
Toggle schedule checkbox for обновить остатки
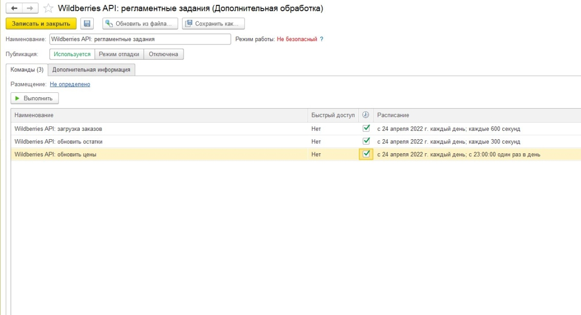coord(366,141)
